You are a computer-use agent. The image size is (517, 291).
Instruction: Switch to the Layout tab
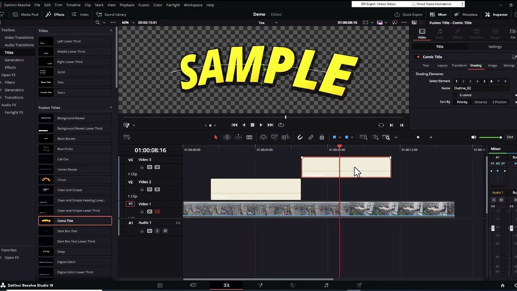442,65
